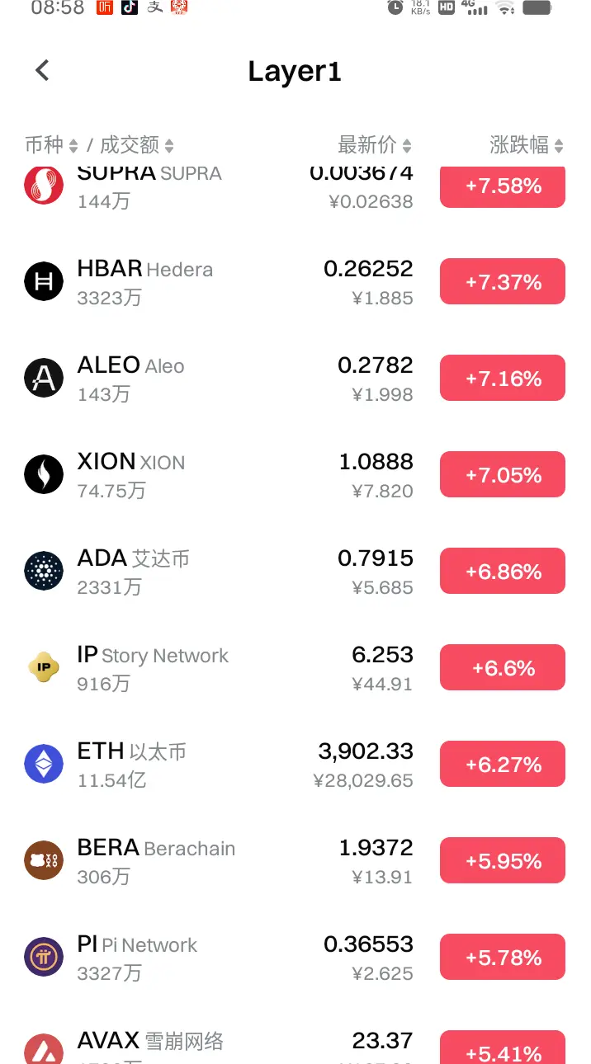Image resolution: width=591 pixels, height=1064 pixels.
Task: Tap the +7.37% change button for HBAR
Action: click(x=503, y=282)
